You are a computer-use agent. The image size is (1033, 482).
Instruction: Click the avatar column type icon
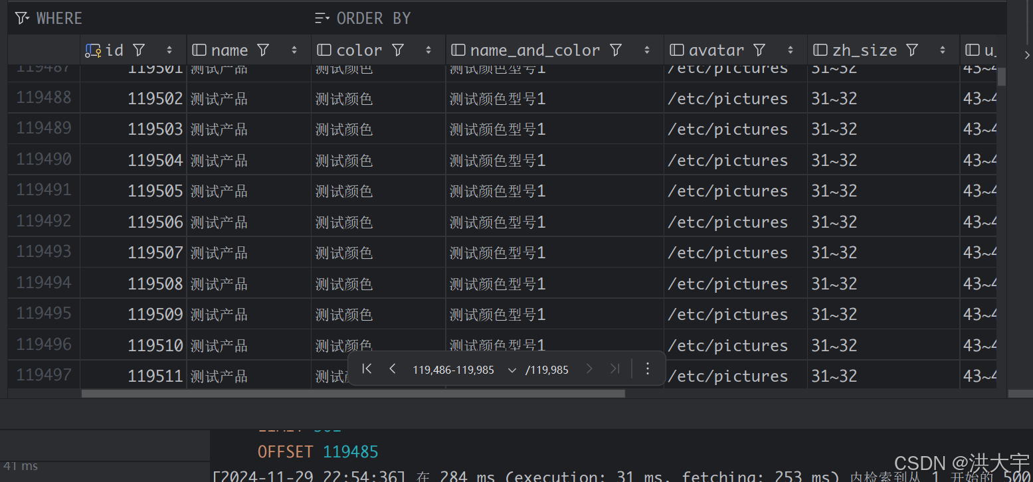676,50
